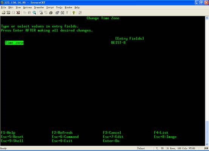Click the SecureCRT title bar app icon
This screenshot has height=151, width=209.
click(2, 2)
